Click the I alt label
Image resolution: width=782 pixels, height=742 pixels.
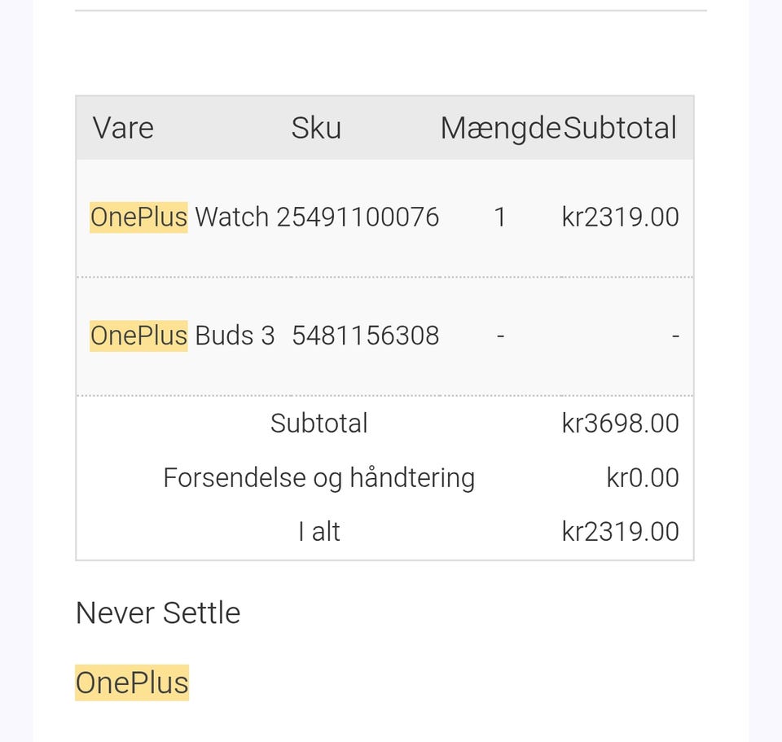point(319,531)
